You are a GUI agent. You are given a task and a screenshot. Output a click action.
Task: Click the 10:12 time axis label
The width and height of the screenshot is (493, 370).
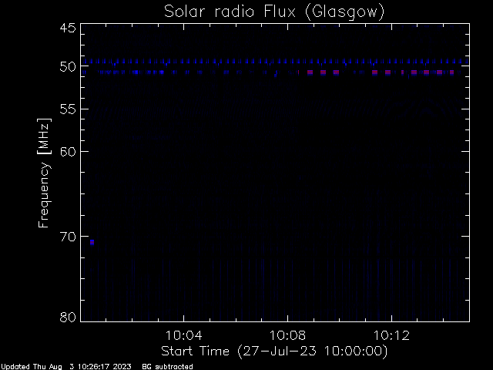pyautogui.click(x=391, y=335)
